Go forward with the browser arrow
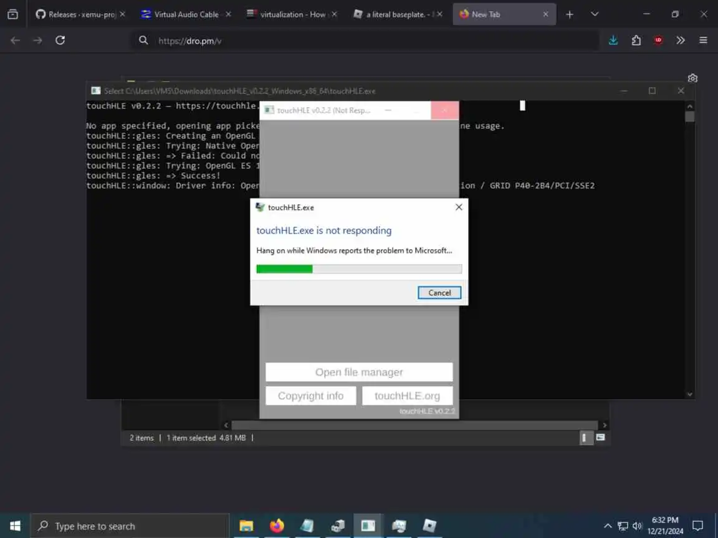Screen dimensions: 718x538 point(37,40)
